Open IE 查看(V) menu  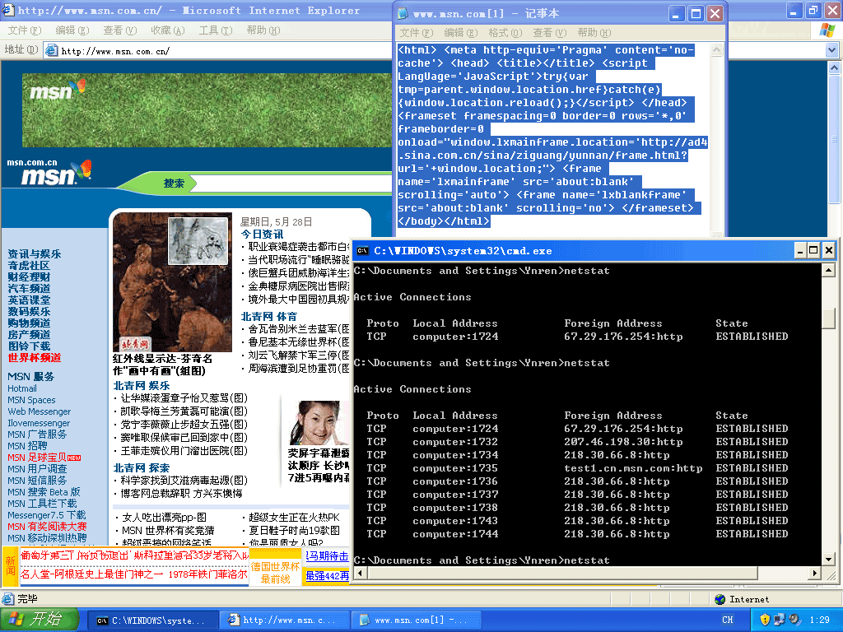coord(120,30)
